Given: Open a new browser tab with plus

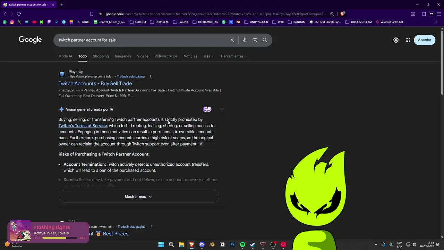Looking at the screenshot, I should pos(61,5).
